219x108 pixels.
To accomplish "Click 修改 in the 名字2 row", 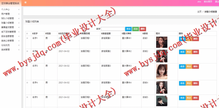I will pyautogui.click(x=189, y=52).
